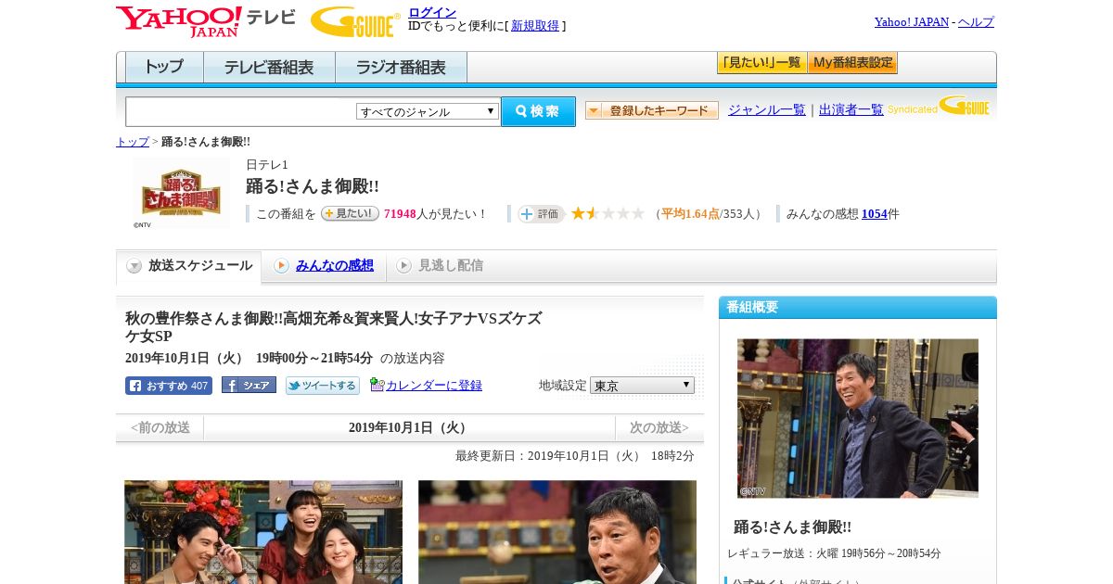This screenshot has width=1113, height=584.
Task: Select the レギュラー放送 schedule text
Action: [x=835, y=553]
